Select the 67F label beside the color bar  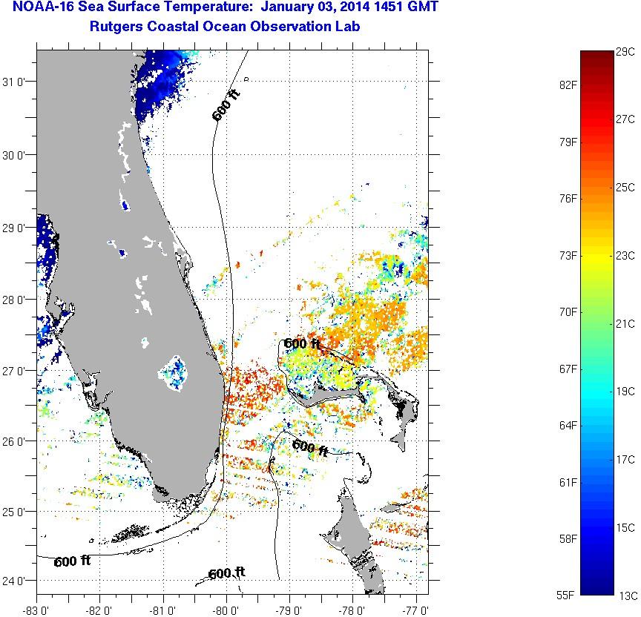(568, 369)
